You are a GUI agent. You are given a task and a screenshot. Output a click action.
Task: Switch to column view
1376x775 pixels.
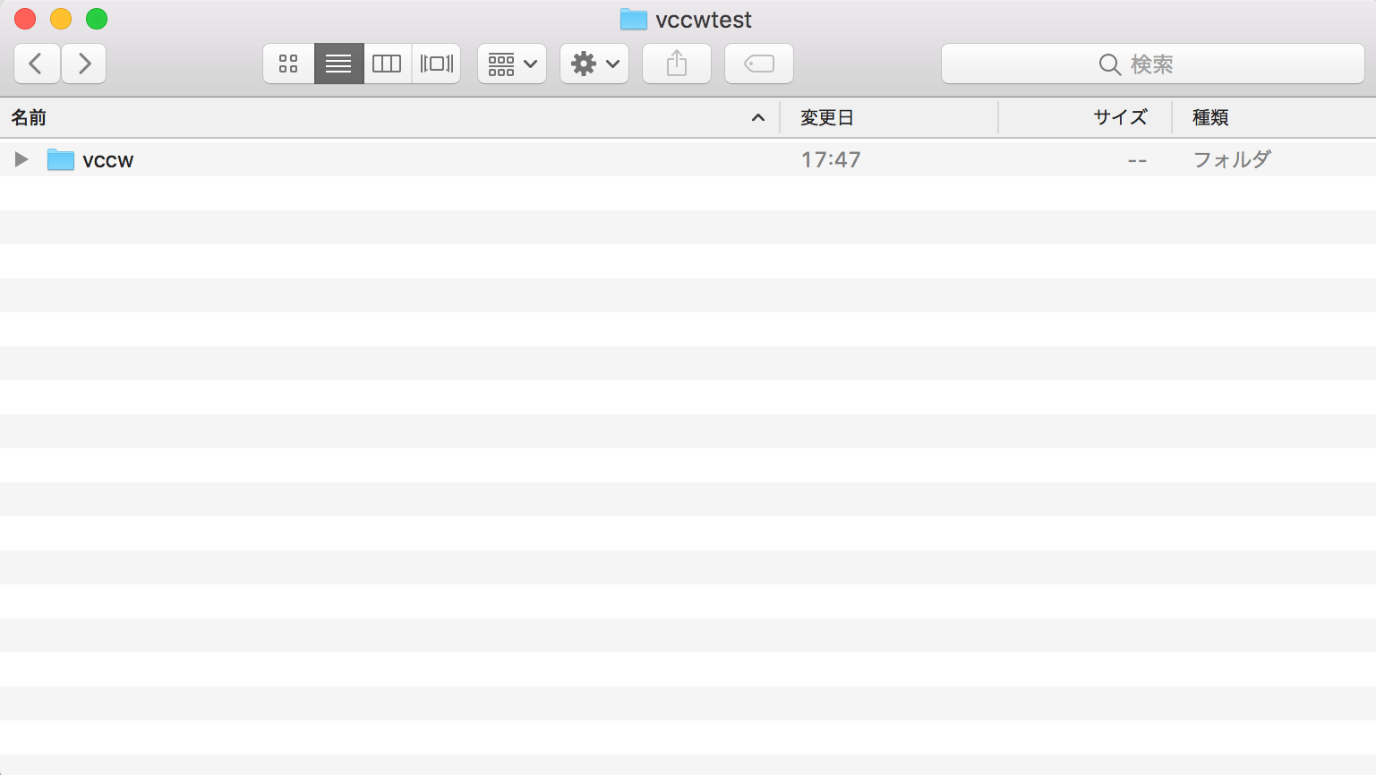tap(387, 64)
